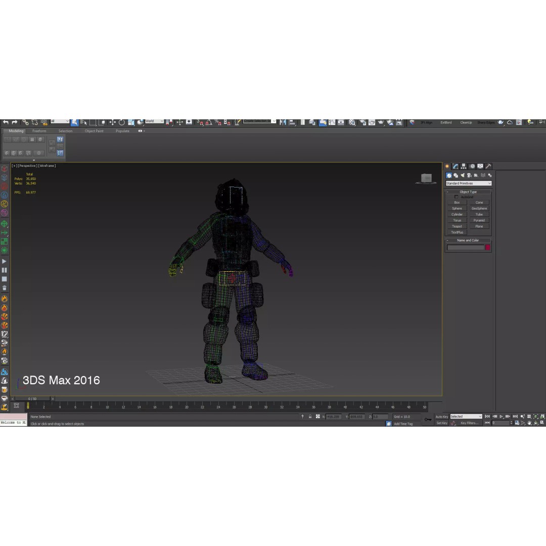Click the Render Production teapot icon

click(x=381, y=122)
